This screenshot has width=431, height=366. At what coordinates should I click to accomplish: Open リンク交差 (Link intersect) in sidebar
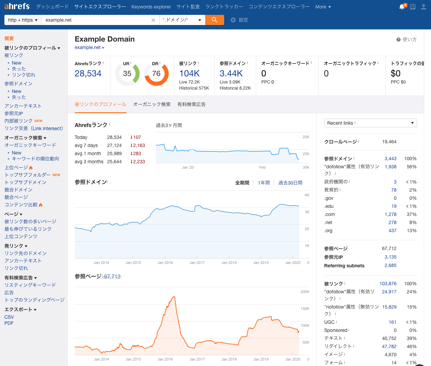point(34,128)
